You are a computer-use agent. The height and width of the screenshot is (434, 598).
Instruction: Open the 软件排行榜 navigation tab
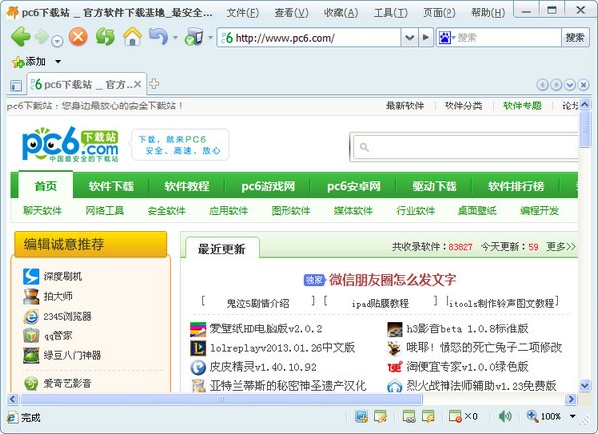click(x=516, y=186)
